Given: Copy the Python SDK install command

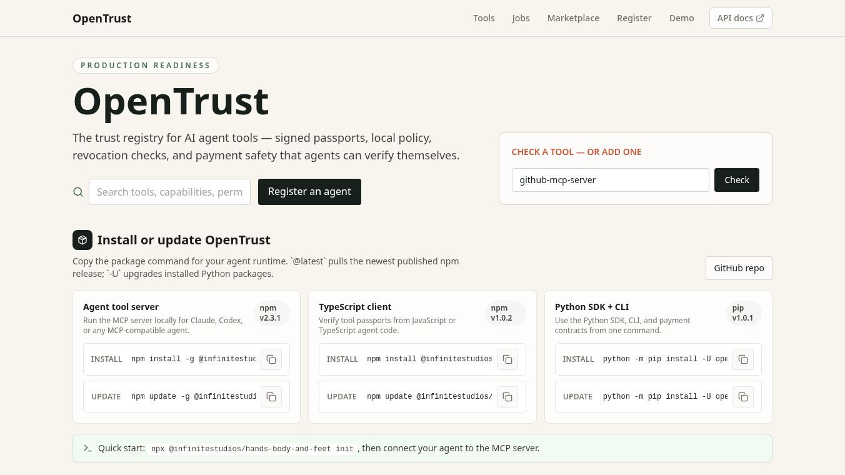Looking at the screenshot, I should 743,359.
